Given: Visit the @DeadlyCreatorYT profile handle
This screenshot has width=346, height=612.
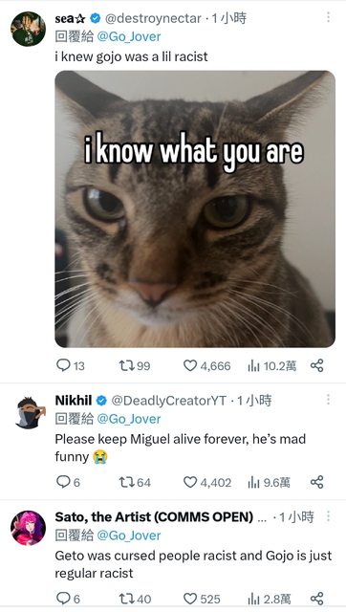Looking at the screenshot, I should pyautogui.click(x=168, y=400).
